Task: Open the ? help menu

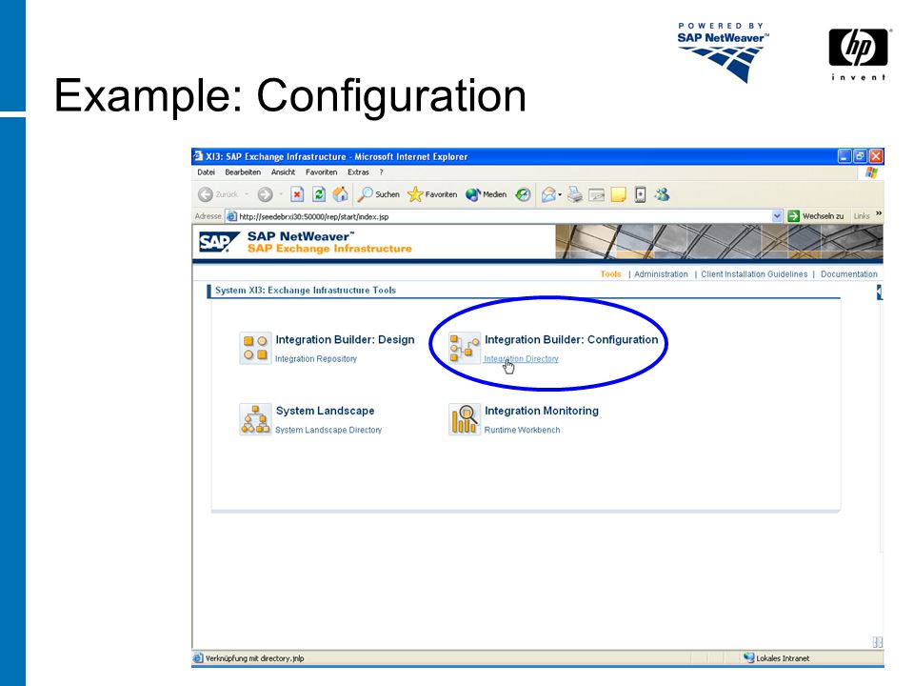Action: pyautogui.click(x=381, y=172)
